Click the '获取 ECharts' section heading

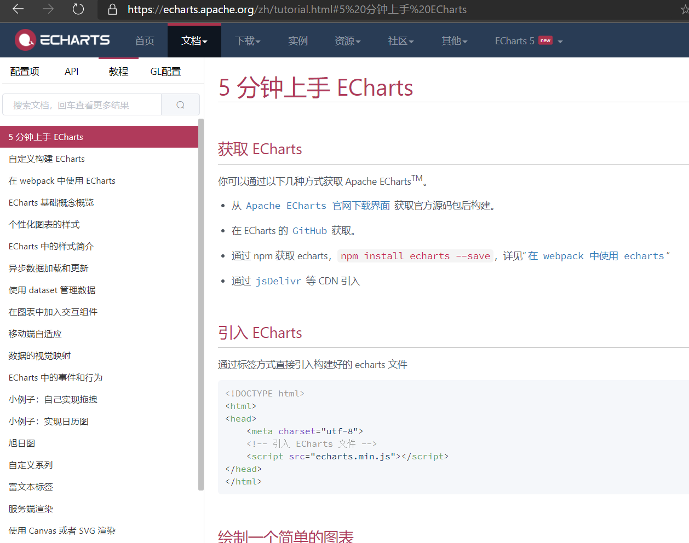coord(260,149)
